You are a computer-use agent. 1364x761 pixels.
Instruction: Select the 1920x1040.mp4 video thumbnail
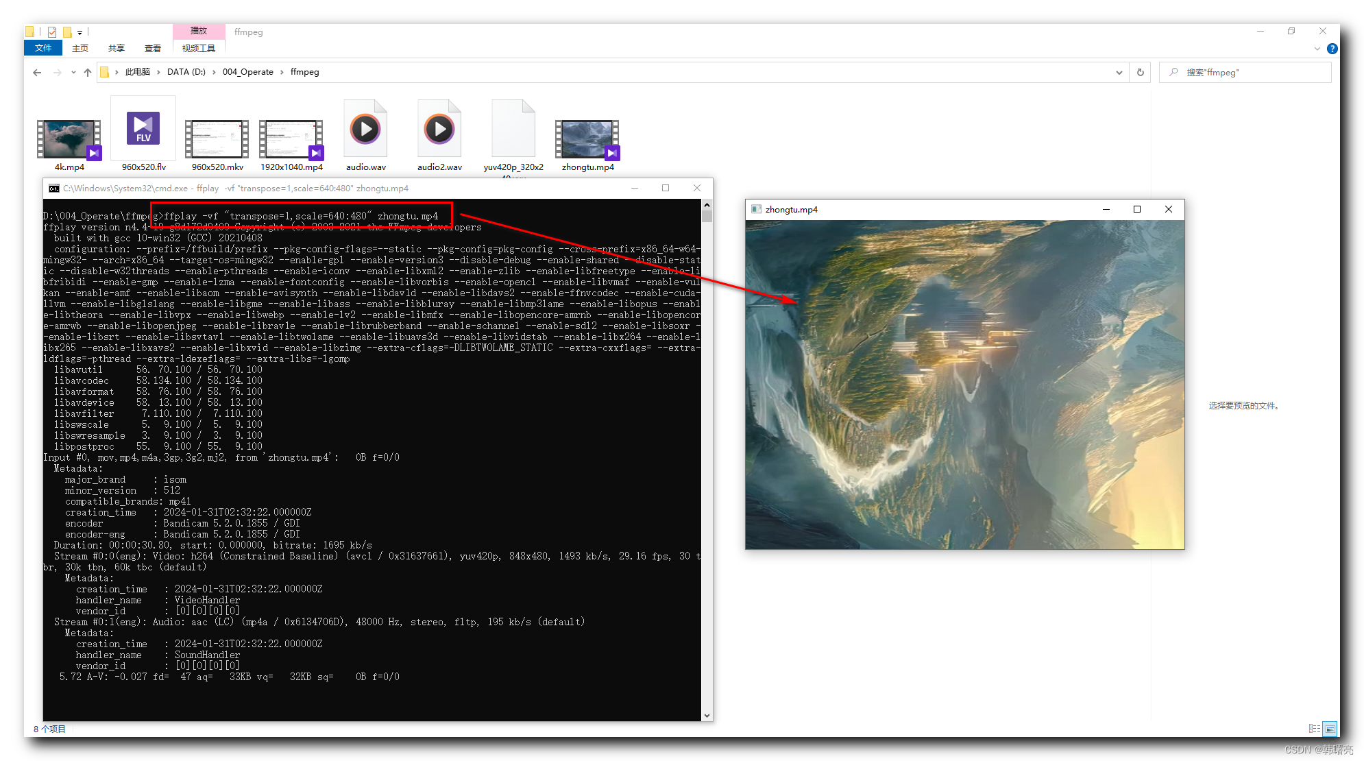coord(291,140)
